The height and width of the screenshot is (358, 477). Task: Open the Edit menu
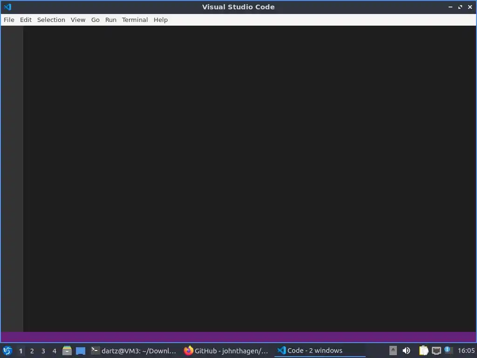point(26,20)
